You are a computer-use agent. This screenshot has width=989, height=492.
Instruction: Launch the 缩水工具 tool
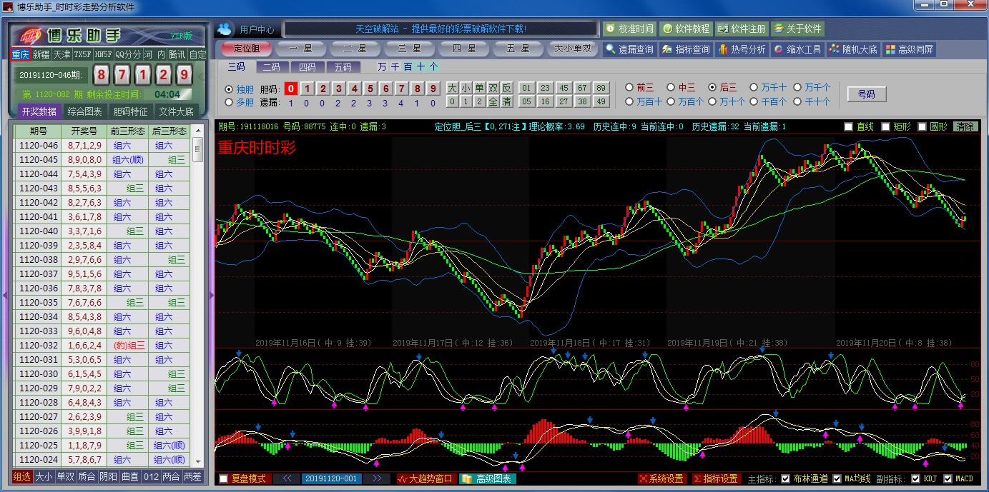tap(797, 49)
